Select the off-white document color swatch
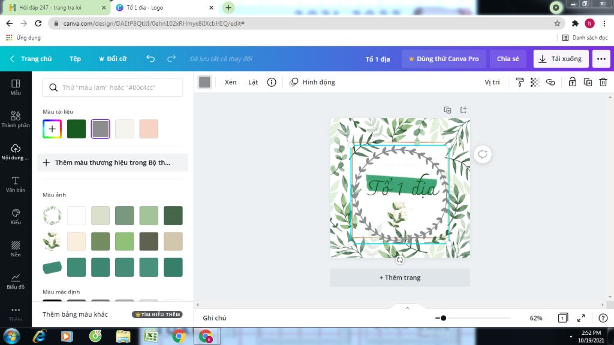The image size is (614, 345). [125, 129]
